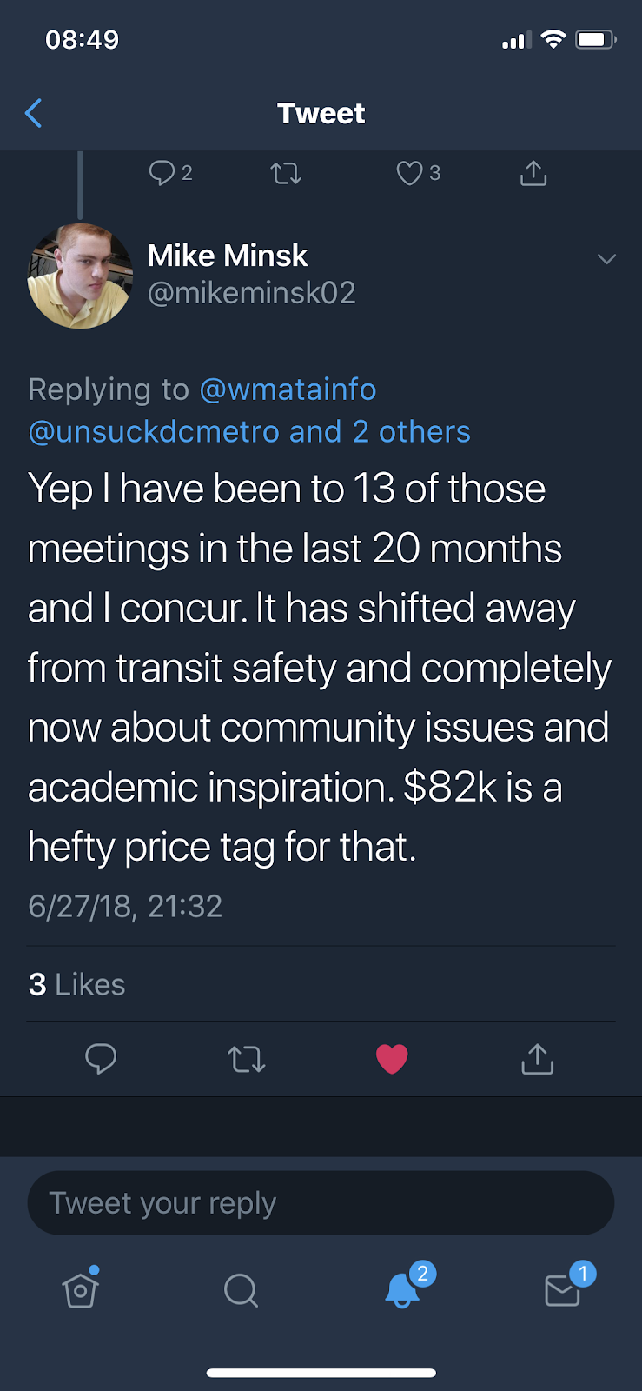
Task: Open the Notifications bell tab
Action: (402, 1290)
